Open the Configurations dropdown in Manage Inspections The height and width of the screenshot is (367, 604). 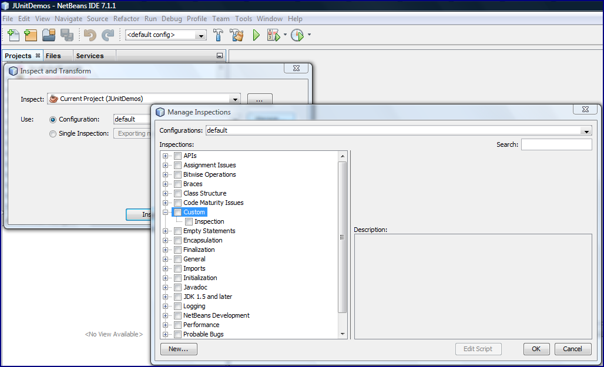point(586,131)
